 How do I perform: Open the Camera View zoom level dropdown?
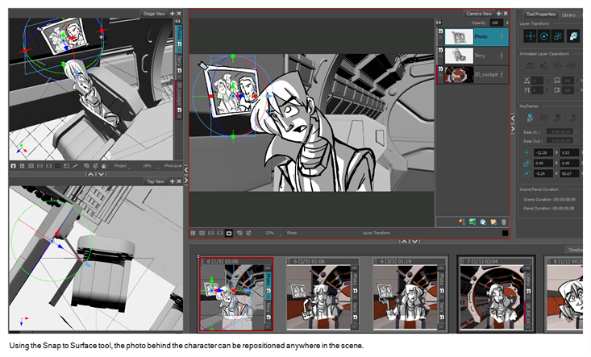point(272,233)
